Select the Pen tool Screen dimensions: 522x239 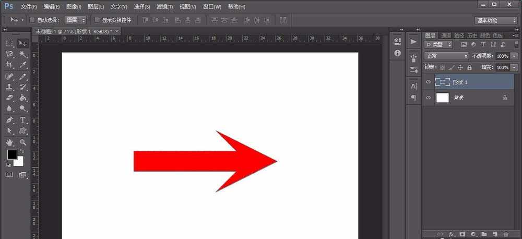pyautogui.click(x=9, y=120)
